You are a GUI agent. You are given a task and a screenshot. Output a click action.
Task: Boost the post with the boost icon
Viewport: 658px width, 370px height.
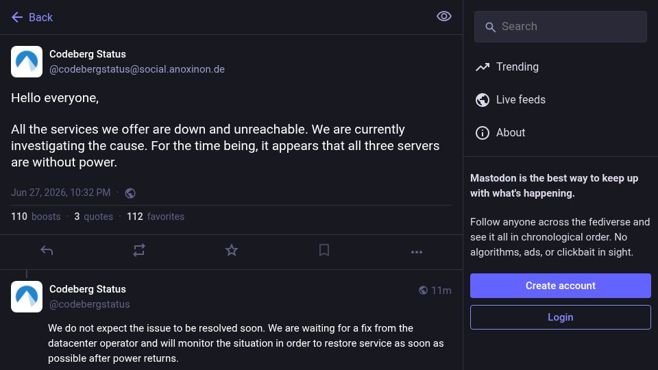(139, 251)
